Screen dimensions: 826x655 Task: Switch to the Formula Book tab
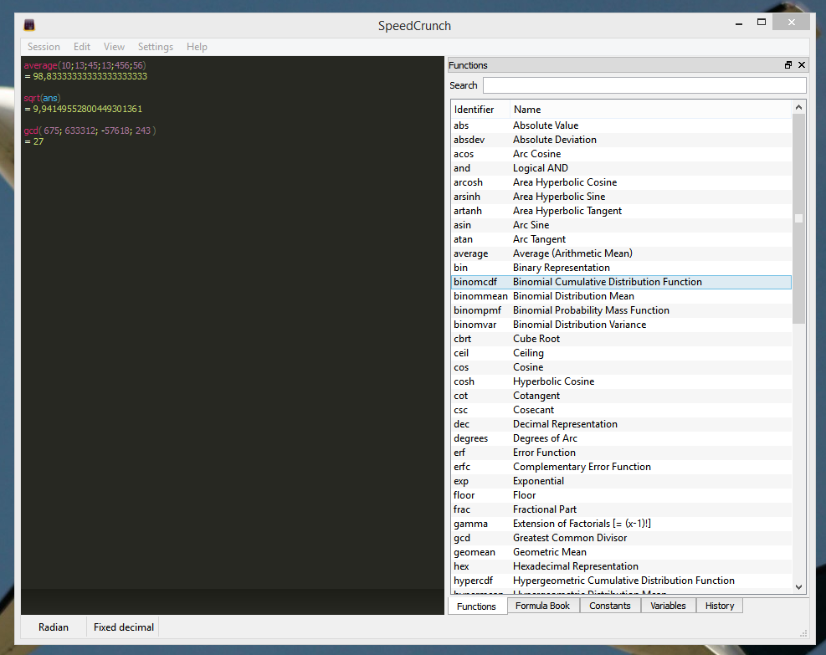(x=542, y=605)
